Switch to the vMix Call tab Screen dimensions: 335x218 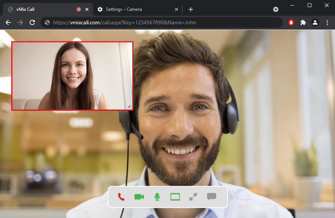pyautogui.click(x=37, y=9)
